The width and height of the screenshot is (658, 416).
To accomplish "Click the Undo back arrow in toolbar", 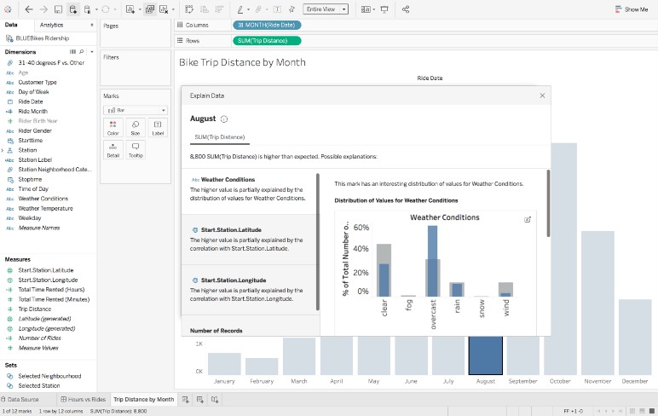I will point(28,9).
